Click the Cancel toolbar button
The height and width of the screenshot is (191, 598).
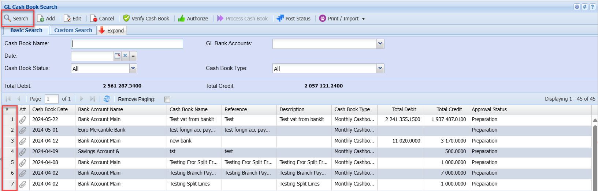click(102, 19)
